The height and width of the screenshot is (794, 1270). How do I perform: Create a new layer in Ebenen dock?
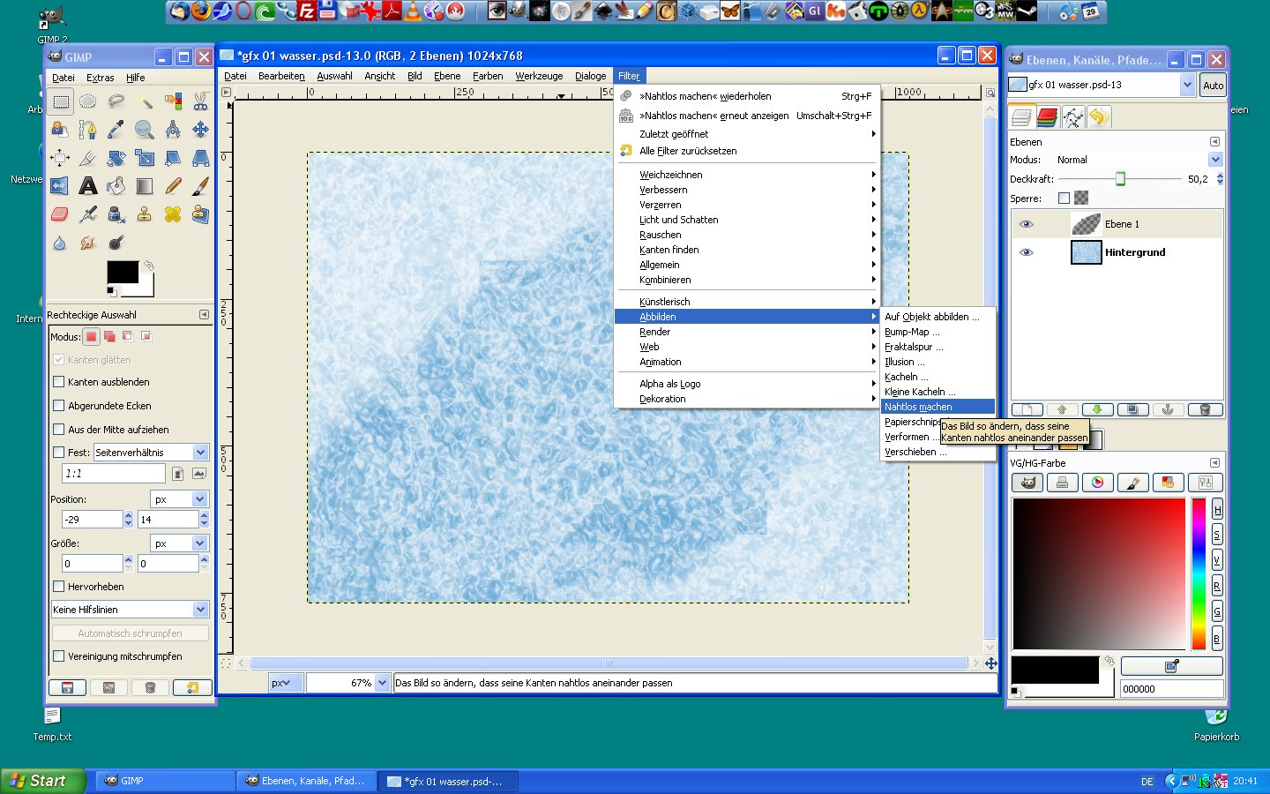pyautogui.click(x=1027, y=409)
